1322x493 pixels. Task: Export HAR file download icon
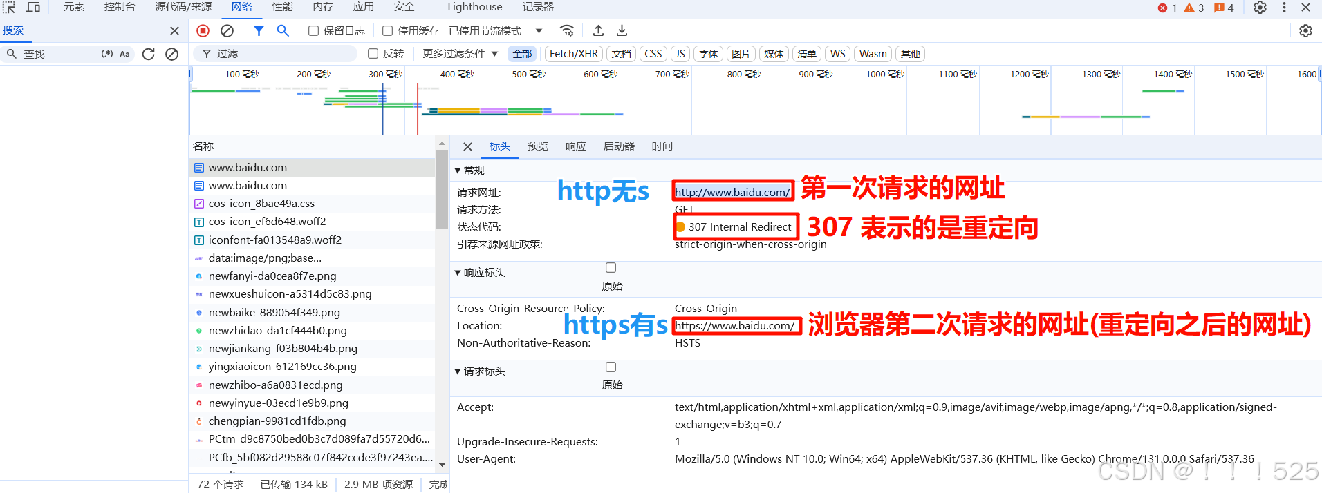pyautogui.click(x=622, y=30)
